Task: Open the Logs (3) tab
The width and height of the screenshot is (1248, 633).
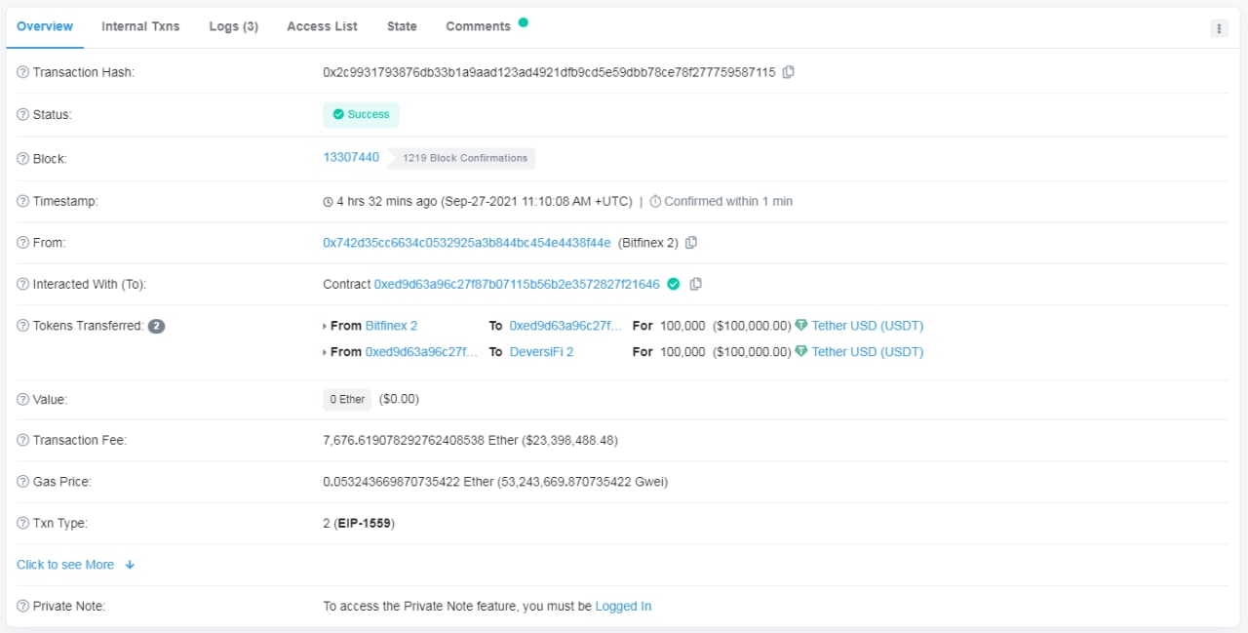Action: (x=234, y=26)
